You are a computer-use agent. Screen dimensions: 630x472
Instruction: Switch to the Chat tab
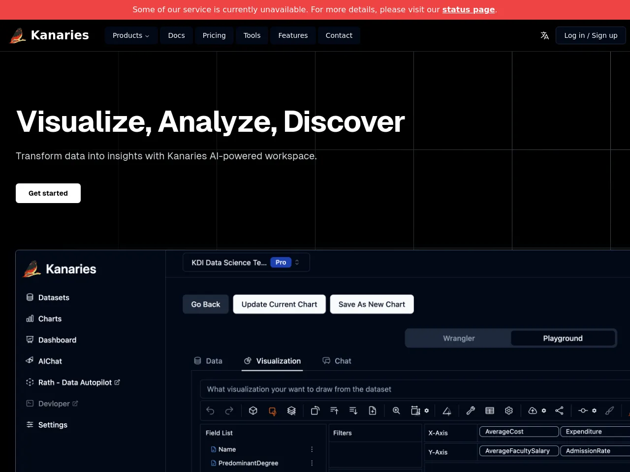[337, 361]
